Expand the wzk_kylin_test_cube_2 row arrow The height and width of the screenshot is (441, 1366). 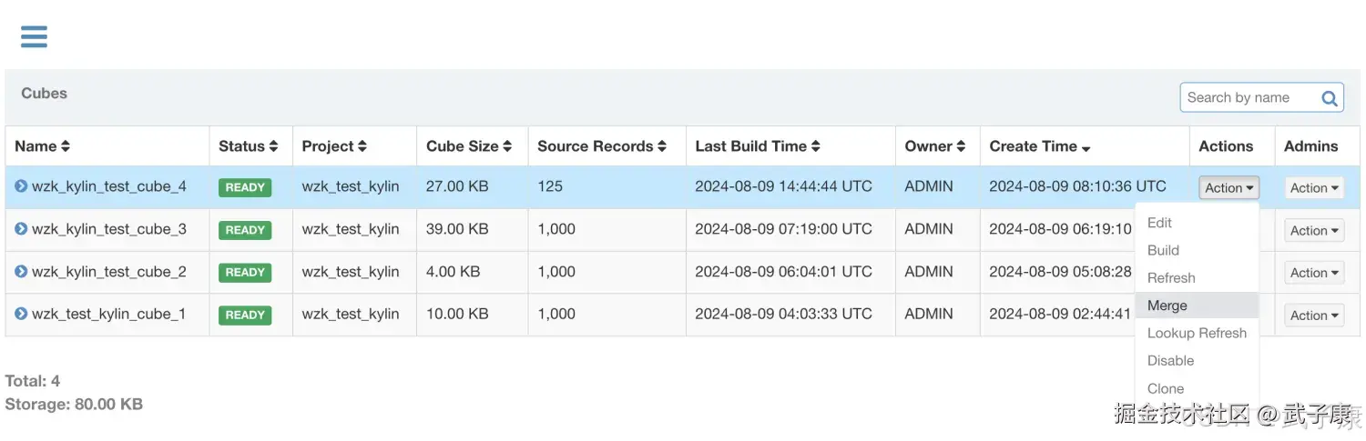click(21, 271)
